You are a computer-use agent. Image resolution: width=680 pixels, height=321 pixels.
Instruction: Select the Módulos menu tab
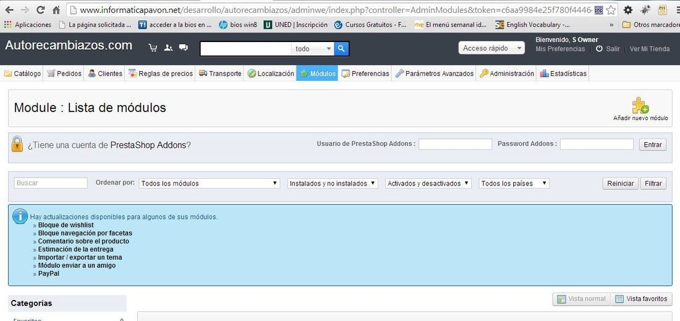click(x=317, y=74)
